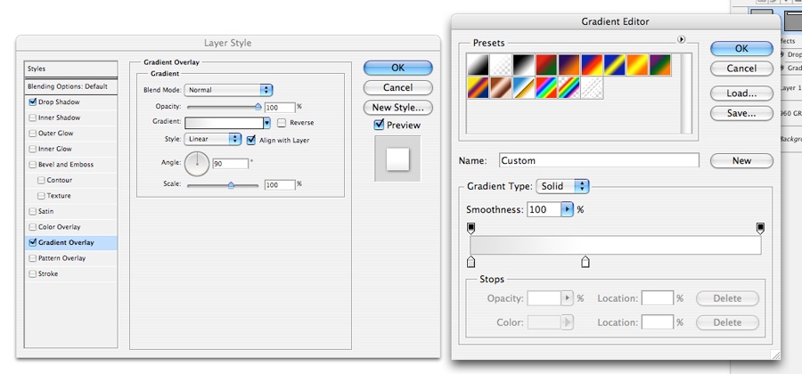This screenshot has width=802, height=374.
Task: Click the Gradient swatch in Layer Style
Action: tap(224, 123)
